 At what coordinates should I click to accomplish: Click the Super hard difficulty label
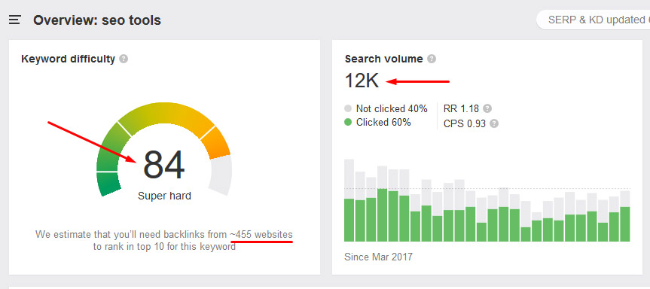tap(165, 196)
